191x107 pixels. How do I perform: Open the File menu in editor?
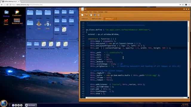coord(81,12)
